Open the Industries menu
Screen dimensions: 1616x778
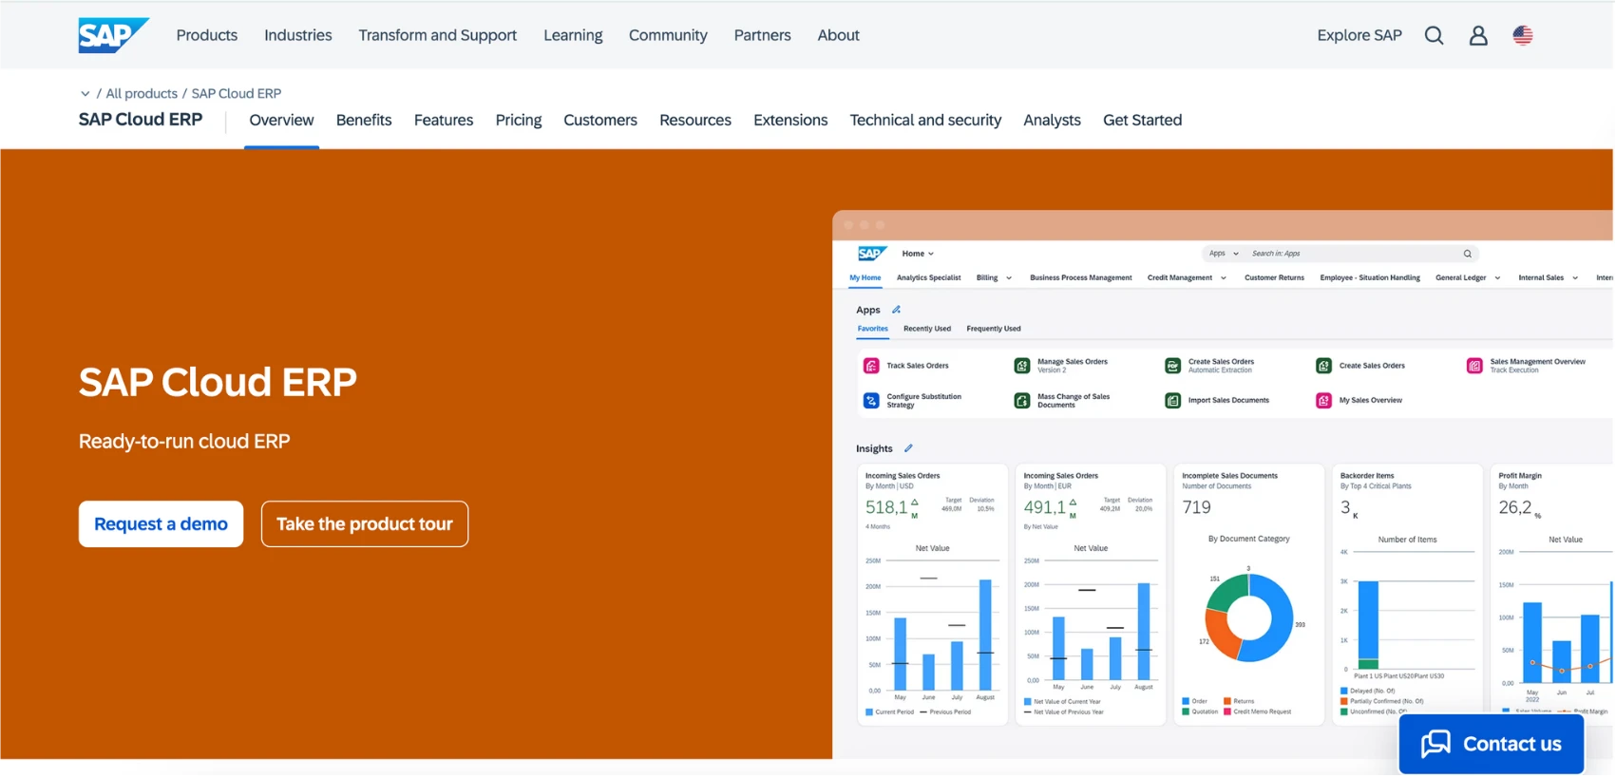pos(298,35)
